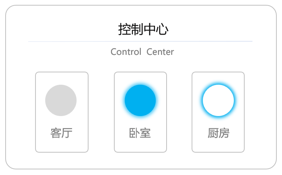282x175 pixels.
Task: Click the word "Control" in subtitle
Action: 126,52
